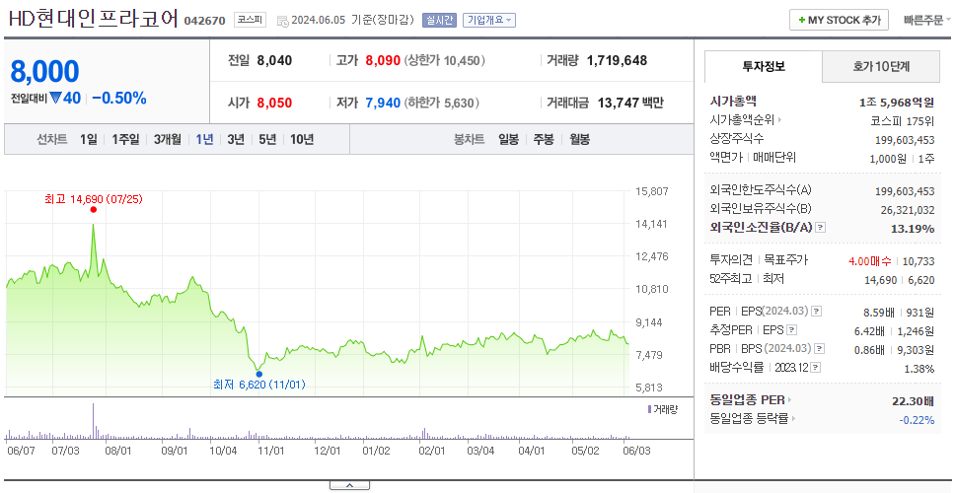Click the 전일 value 8,040

274,60
